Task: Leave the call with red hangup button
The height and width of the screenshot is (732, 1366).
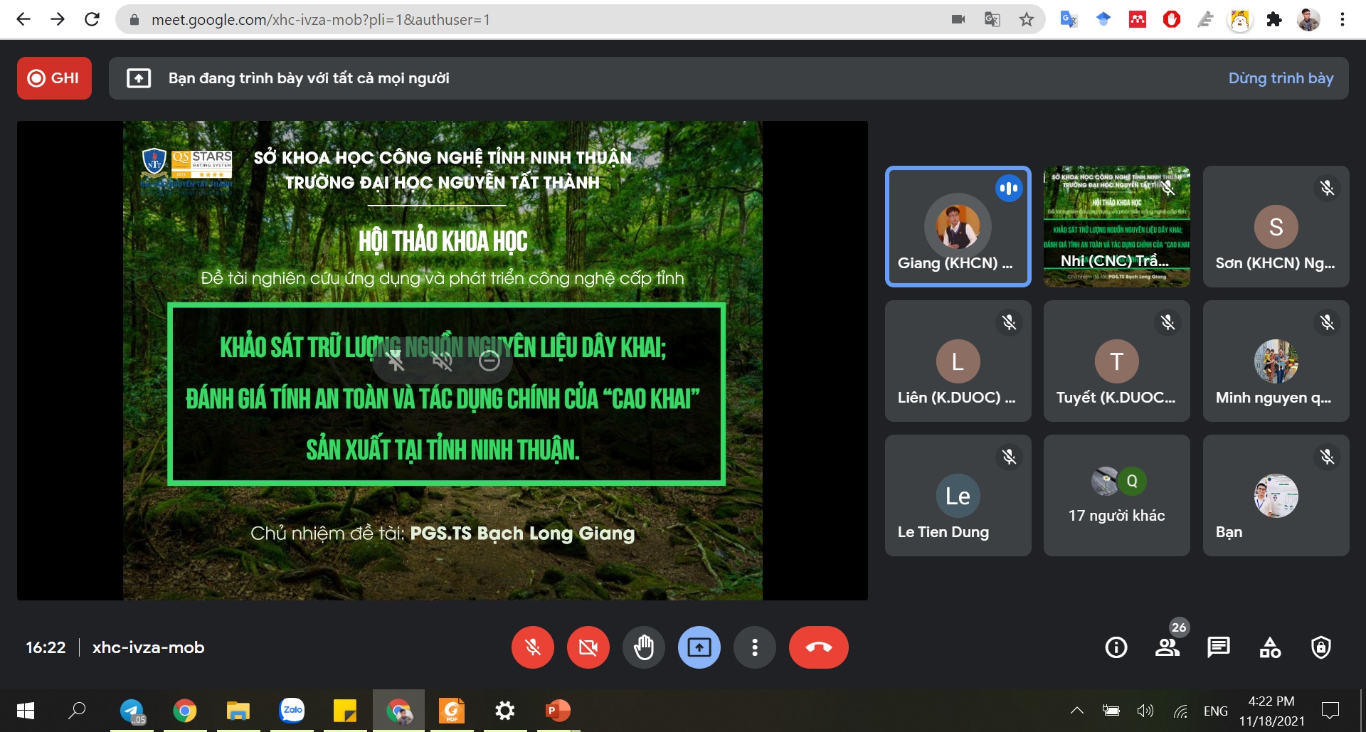Action: click(818, 647)
